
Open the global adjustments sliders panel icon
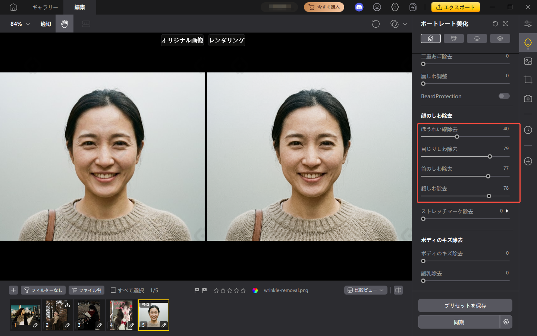528,24
